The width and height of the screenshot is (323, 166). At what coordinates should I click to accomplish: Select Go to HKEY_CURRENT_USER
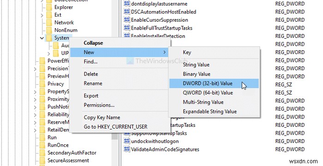coord(120,127)
